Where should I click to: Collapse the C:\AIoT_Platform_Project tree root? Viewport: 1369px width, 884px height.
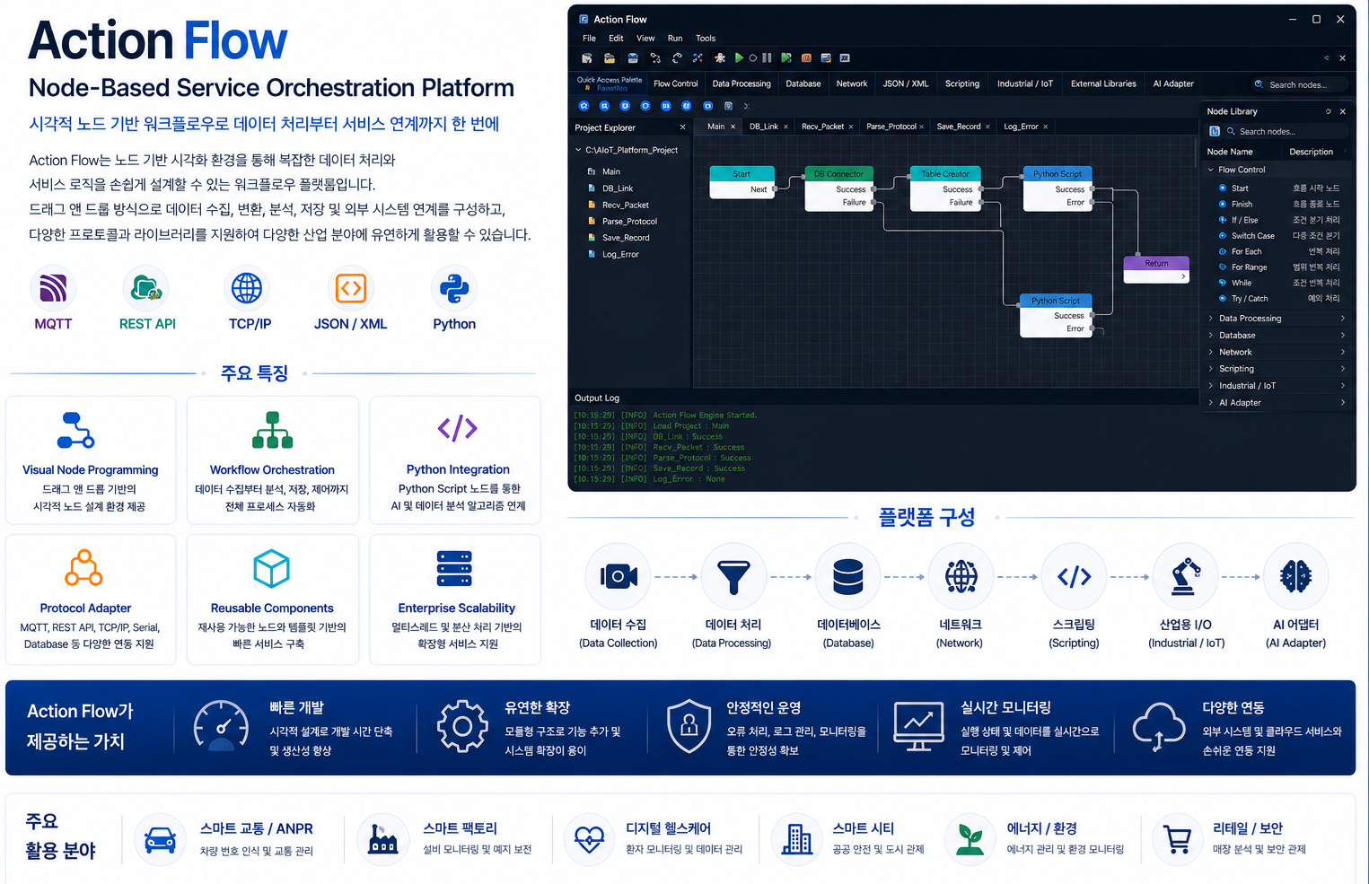pos(578,150)
